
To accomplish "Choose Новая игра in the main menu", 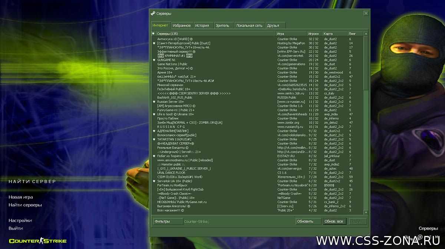I will [21, 197].
